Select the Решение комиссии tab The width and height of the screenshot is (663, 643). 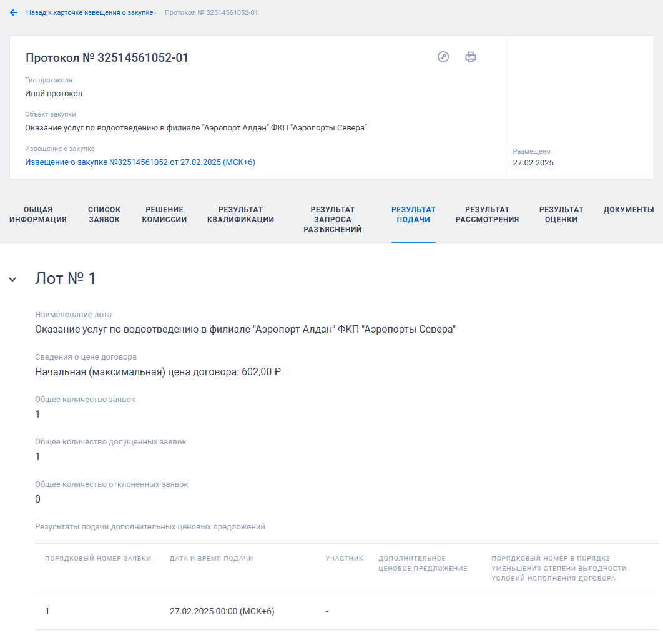tap(164, 214)
